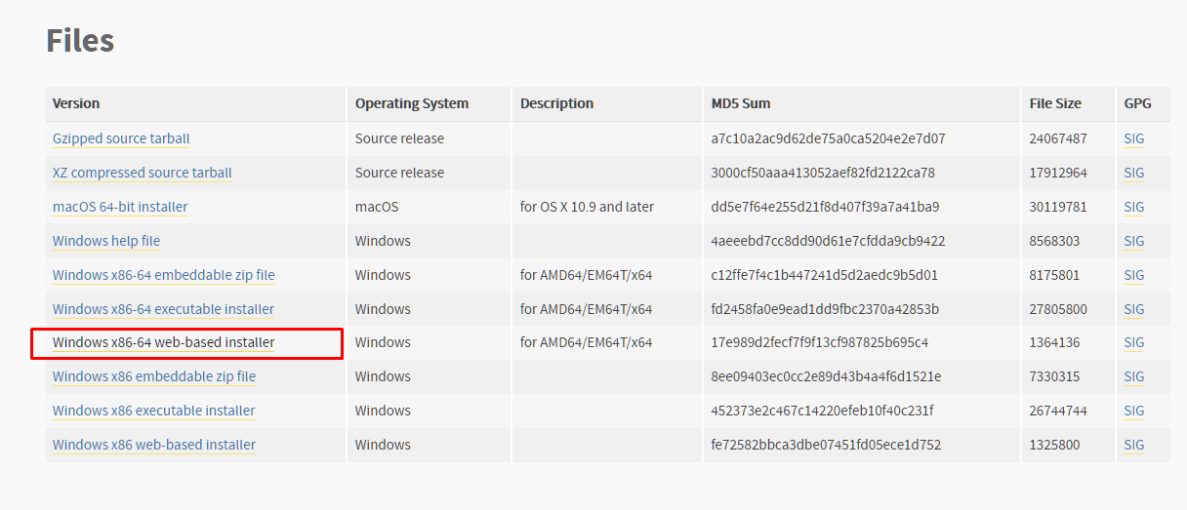Click Windows x86-64 executable installer link
The height and width of the screenshot is (510, 1187).
[x=163, y=309]
